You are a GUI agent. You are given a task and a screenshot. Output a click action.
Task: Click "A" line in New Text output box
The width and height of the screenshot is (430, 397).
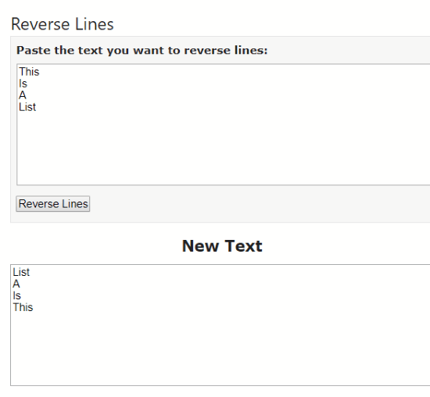(x=16, y=284)
